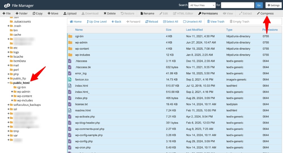Select the error_log file name

click(x=81, y=73)
